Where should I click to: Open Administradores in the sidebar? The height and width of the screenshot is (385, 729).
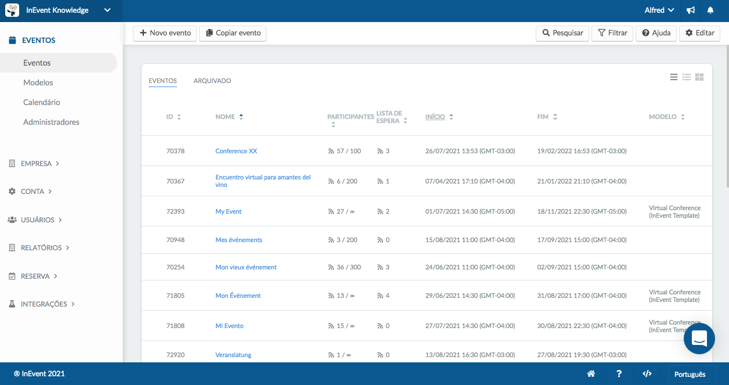tap(51, 122)
